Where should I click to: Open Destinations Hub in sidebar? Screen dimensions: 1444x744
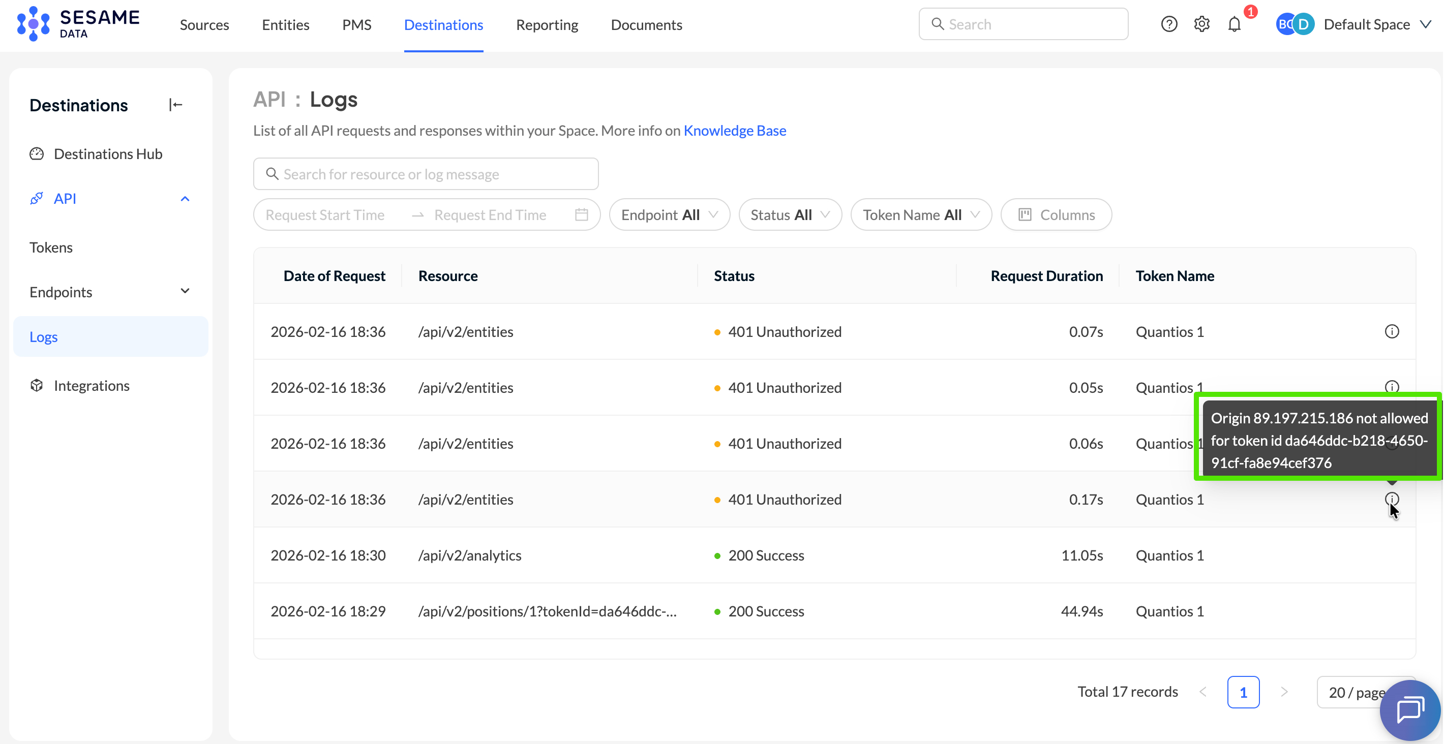point(108,154)
